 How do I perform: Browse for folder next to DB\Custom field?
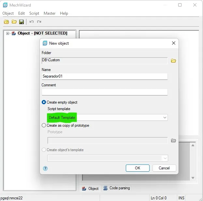(x=173, y=61)
